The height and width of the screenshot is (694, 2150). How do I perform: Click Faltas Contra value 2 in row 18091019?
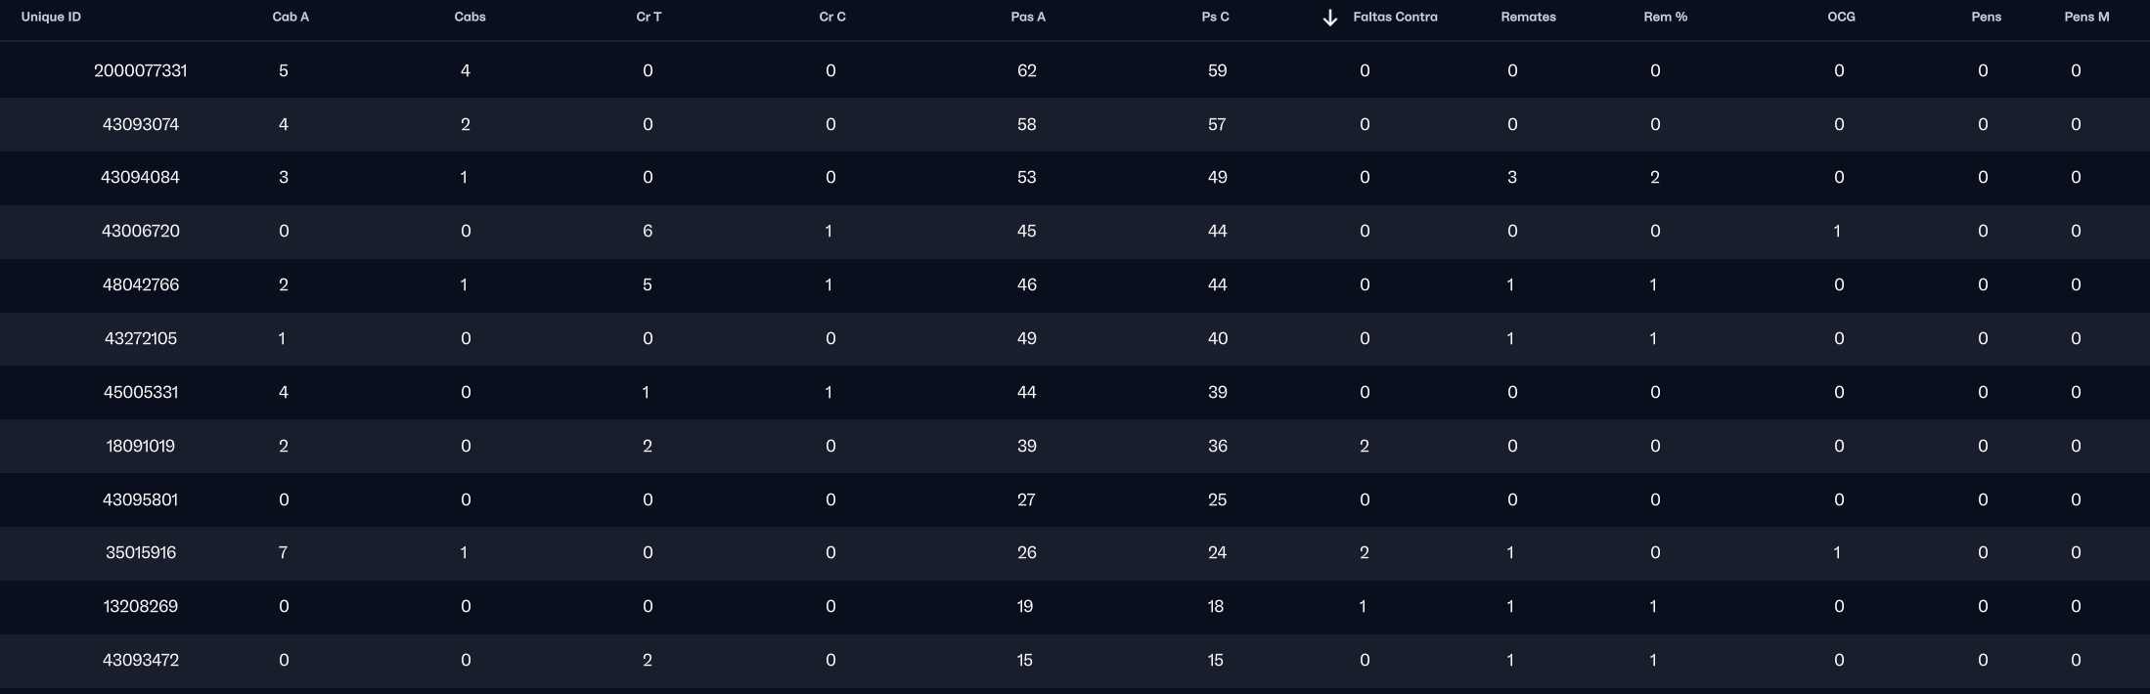tap(1365, 447)
